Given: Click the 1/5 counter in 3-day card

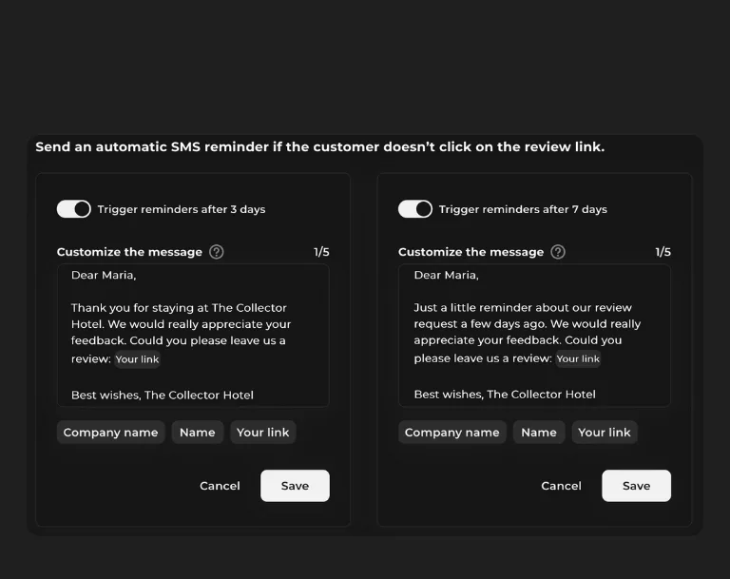Looking at the screenshot, I should click(321, 252).
